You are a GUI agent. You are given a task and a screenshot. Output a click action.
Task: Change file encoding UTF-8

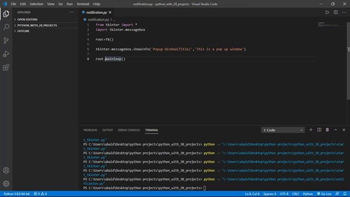point(284,194)
